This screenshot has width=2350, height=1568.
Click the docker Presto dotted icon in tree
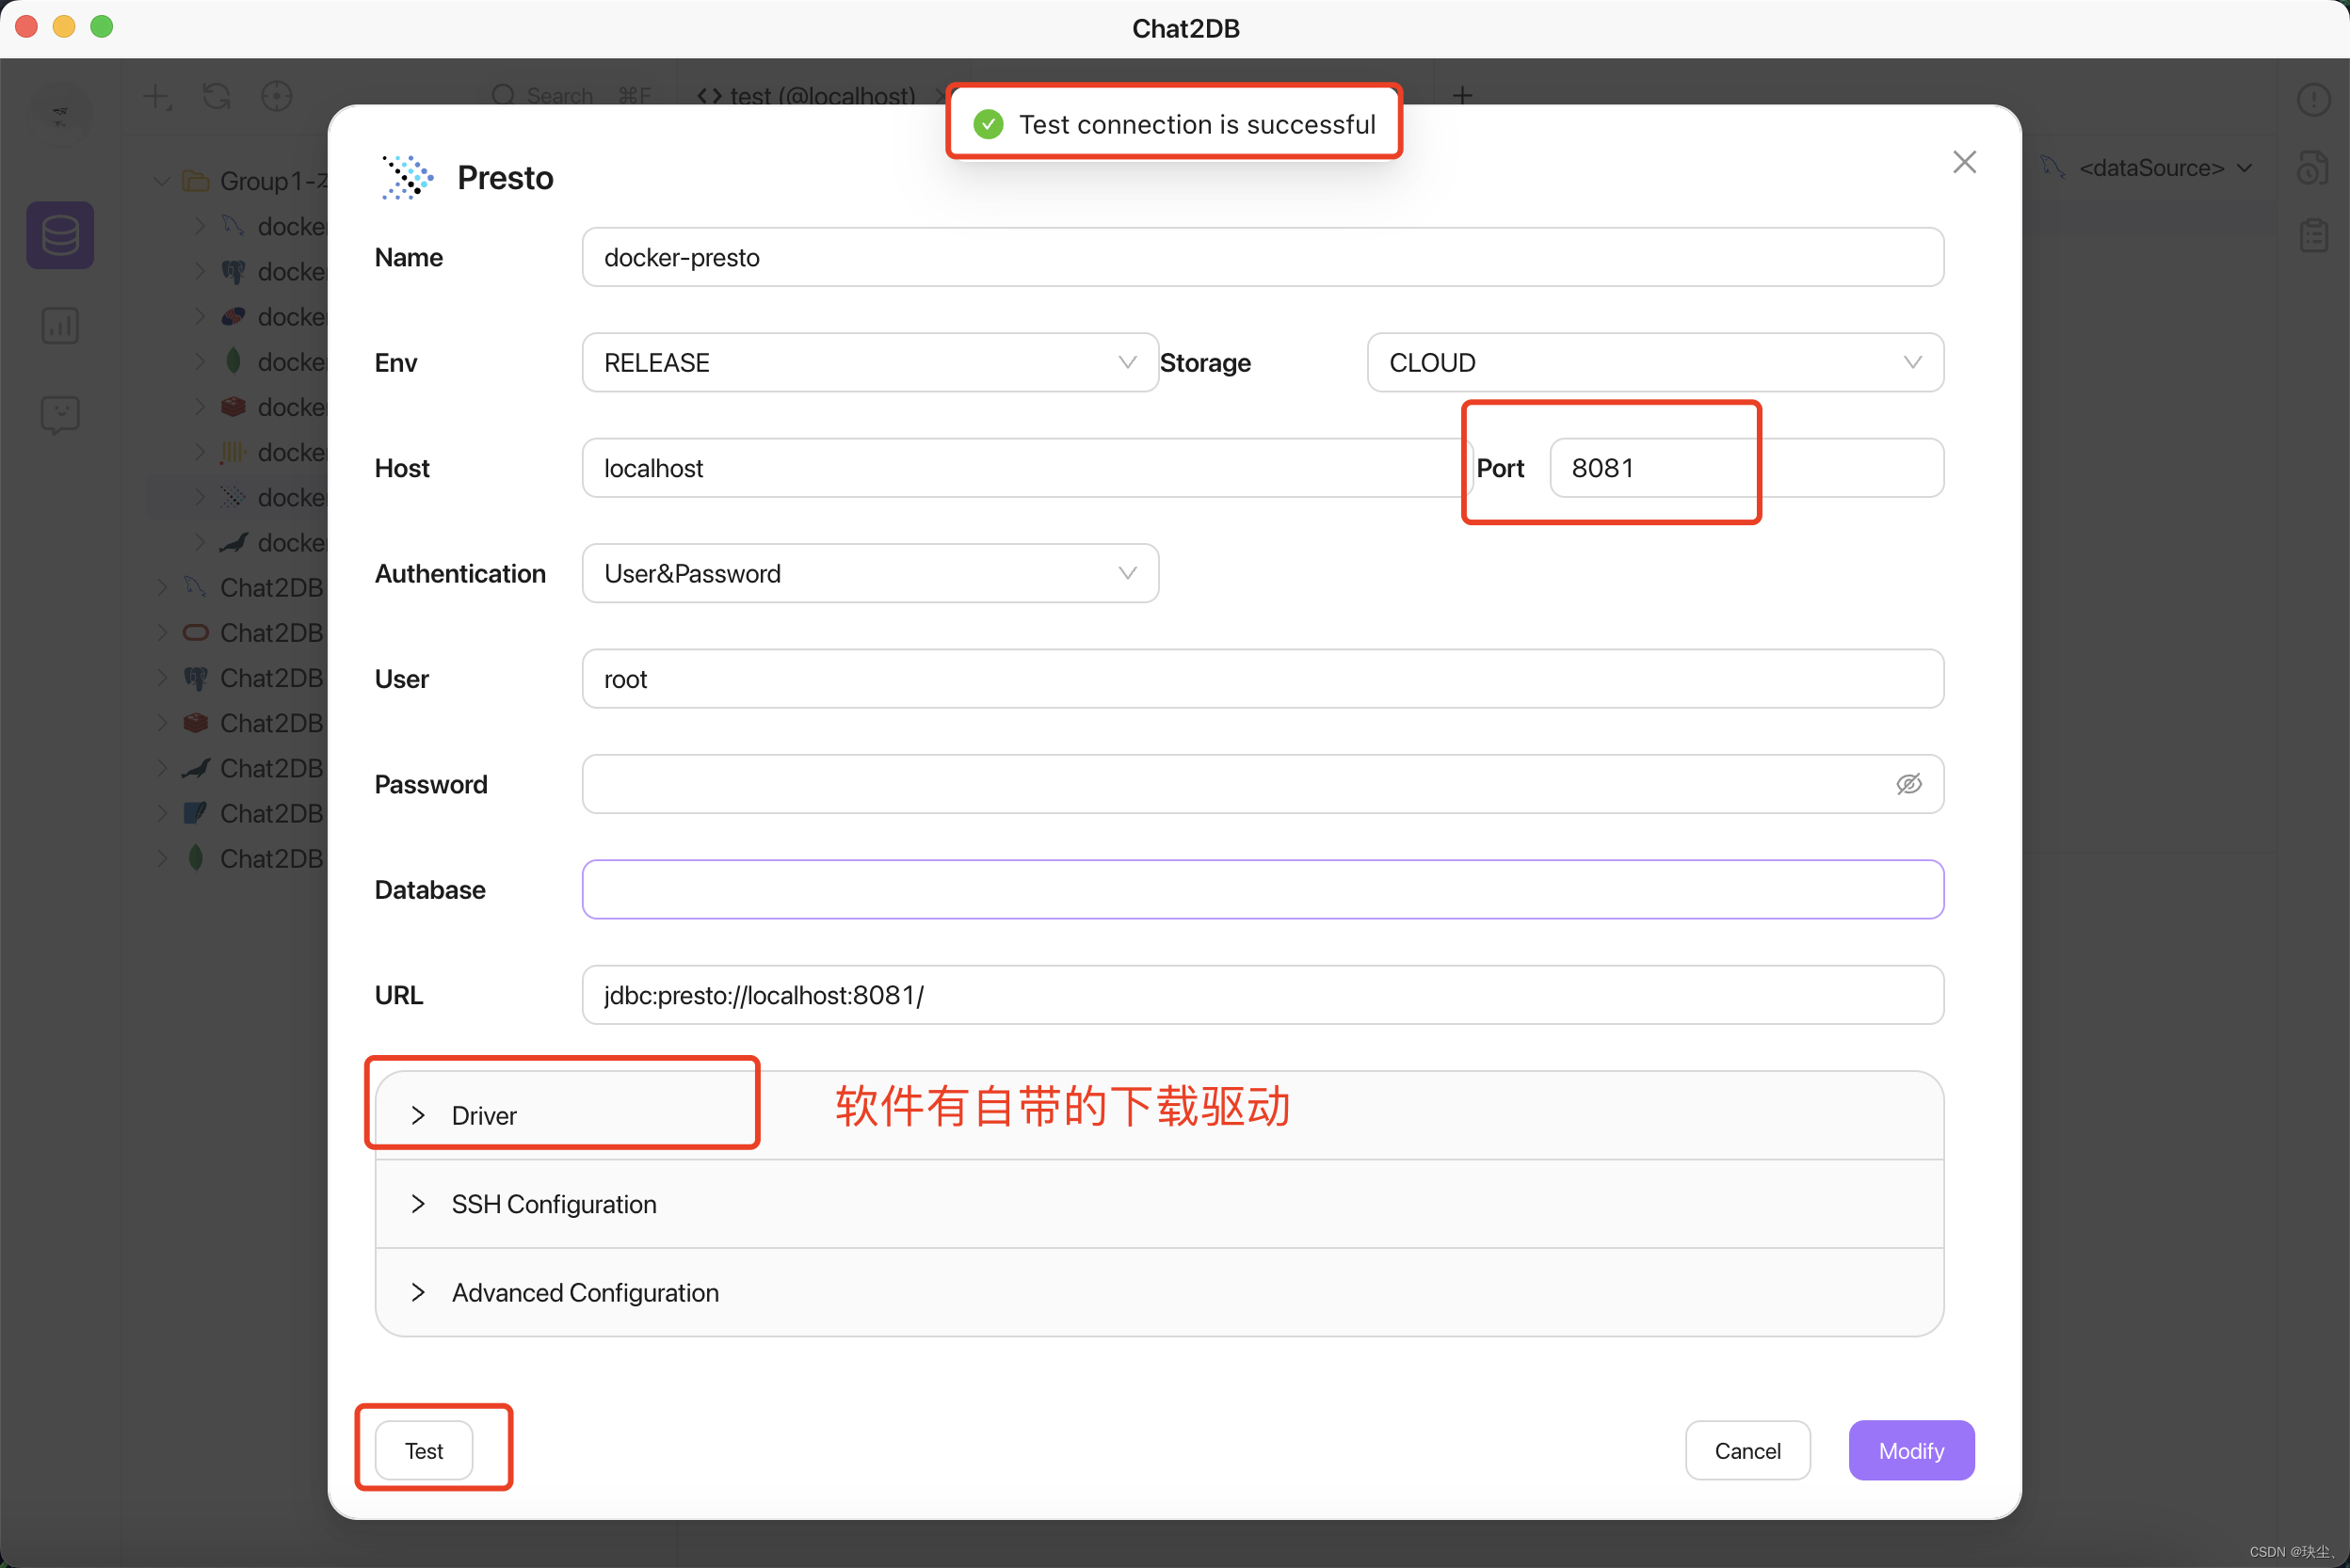tap(233, 497)
